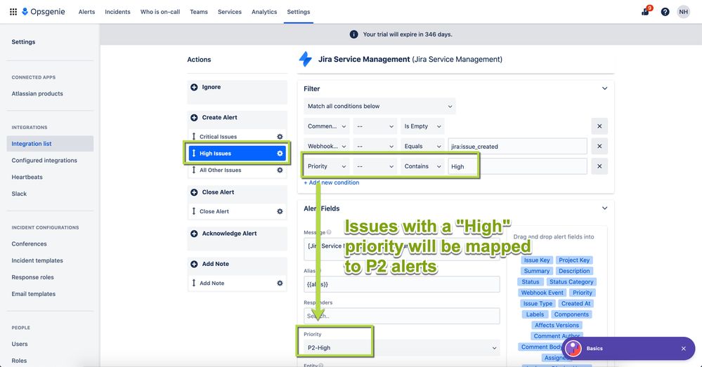The height and width of the screenshot is (367, 702).
Task: Select the Affects Versions field tag
Action: (x=557, y=326)
